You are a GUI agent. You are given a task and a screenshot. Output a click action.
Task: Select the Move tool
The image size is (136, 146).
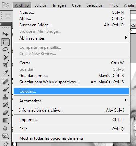pyautogui.click(x=5, y=34)
